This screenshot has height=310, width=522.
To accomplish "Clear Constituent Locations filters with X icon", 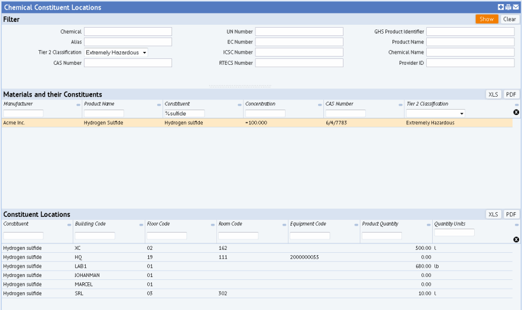I will click(516, 239).
